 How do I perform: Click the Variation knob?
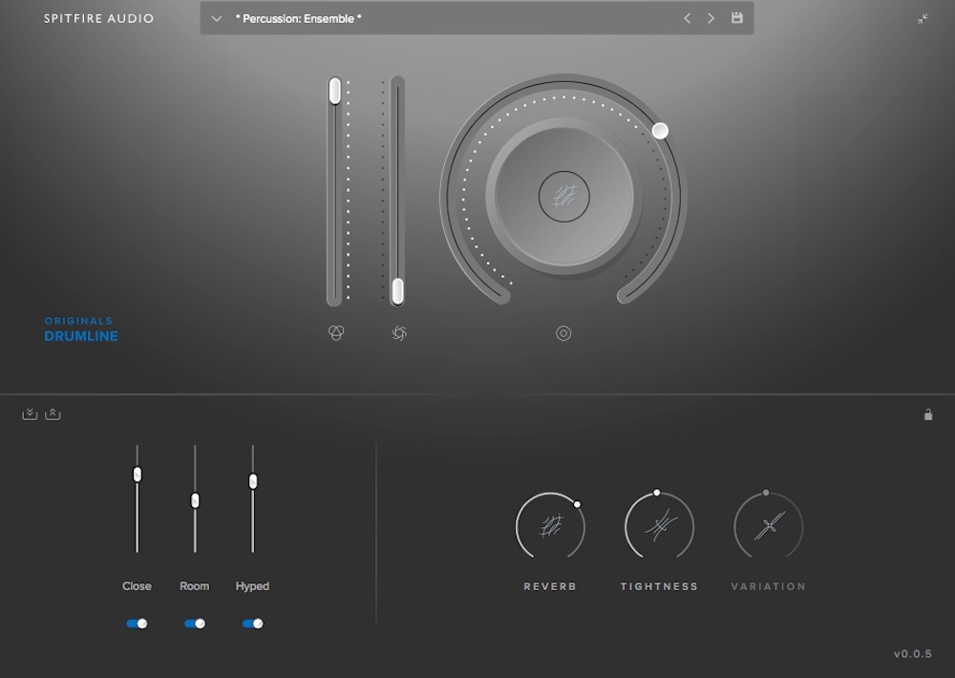[x=768, y=526]
